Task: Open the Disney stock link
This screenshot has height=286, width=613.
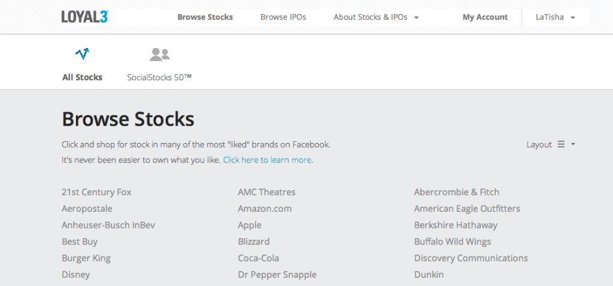Action: (76, 275)
